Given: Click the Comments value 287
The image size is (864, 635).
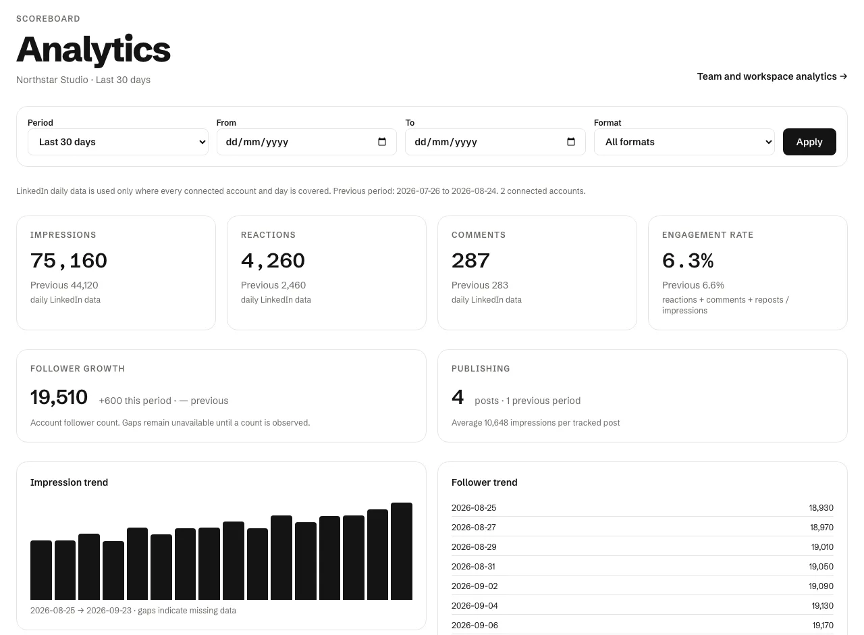Looking at the screenshot, I should point(470,261).
